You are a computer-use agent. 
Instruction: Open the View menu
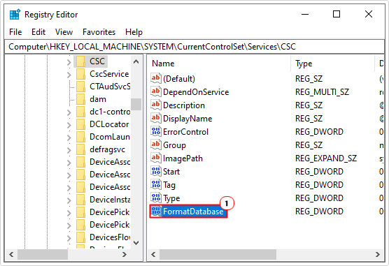point(64,32)
